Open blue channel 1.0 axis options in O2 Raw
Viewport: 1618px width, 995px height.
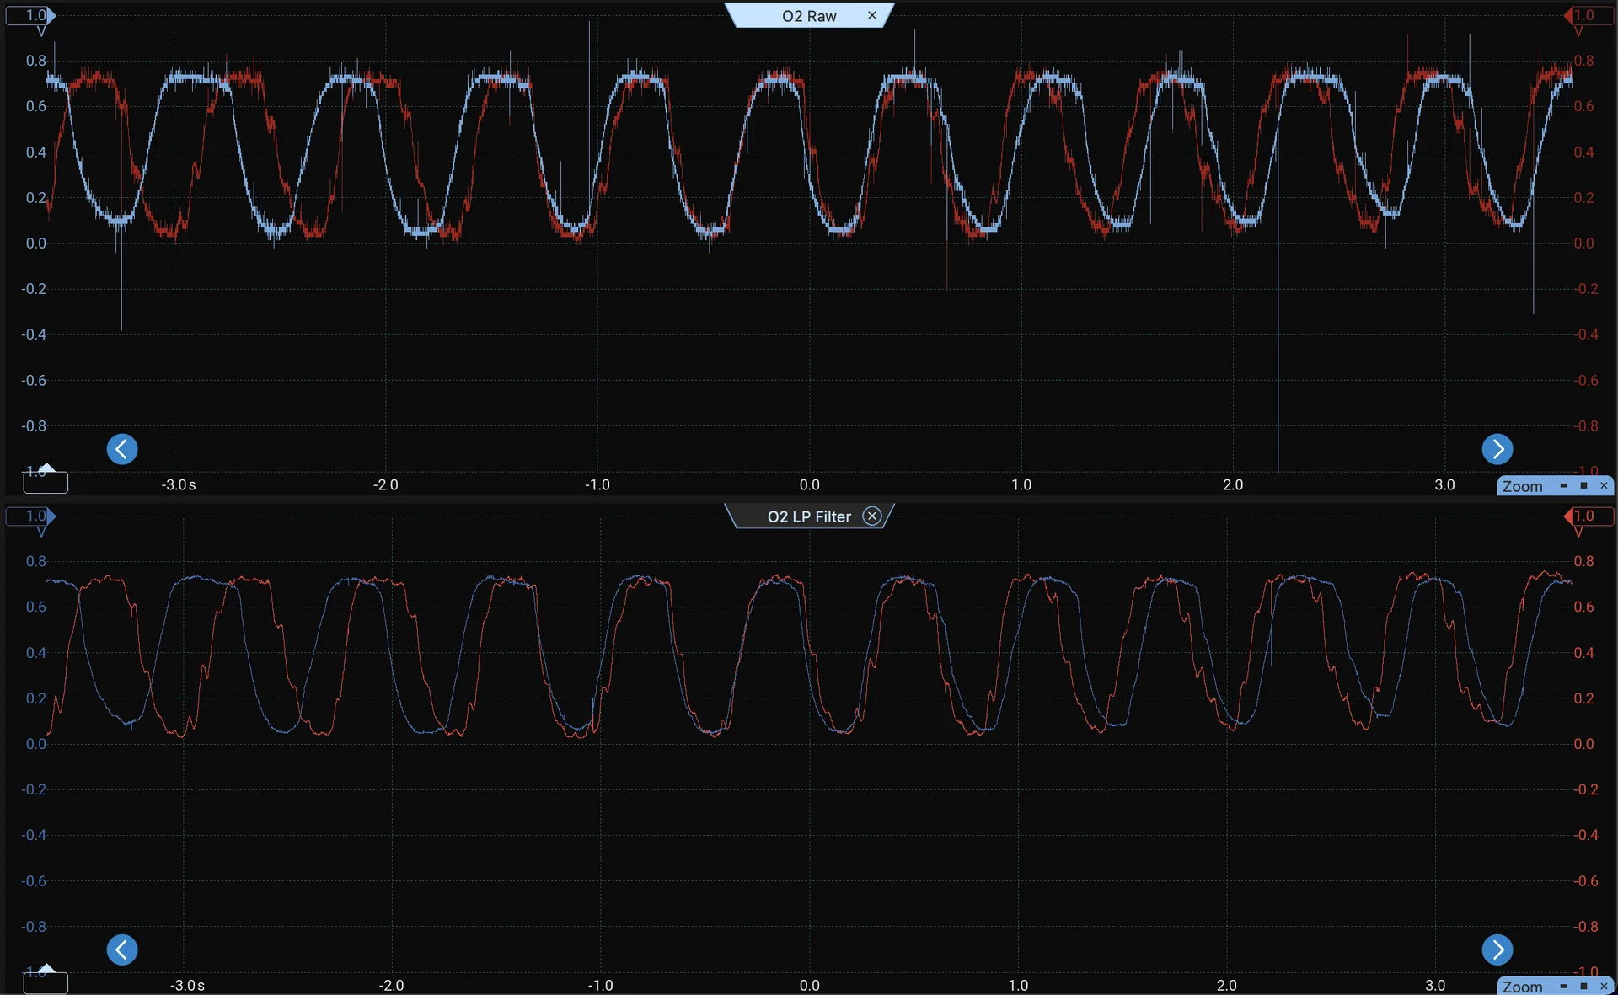(30, 15)
